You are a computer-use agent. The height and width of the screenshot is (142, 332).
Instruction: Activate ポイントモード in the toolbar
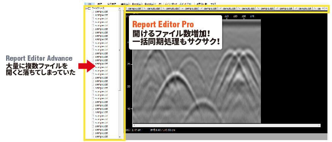[x=171, y=4]
